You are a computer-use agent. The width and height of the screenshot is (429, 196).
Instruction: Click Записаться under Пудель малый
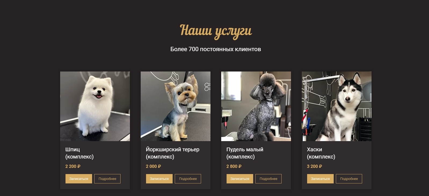[x=240, y=179]
